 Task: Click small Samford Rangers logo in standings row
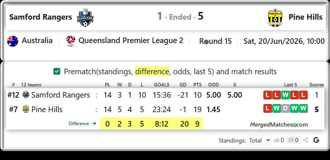pyautogui.click(x=26, y=95)
